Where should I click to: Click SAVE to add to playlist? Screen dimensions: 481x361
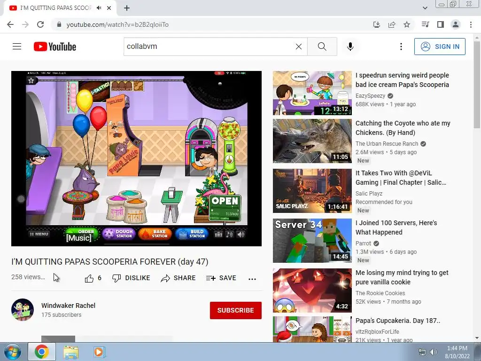click(x=221, y=278)
